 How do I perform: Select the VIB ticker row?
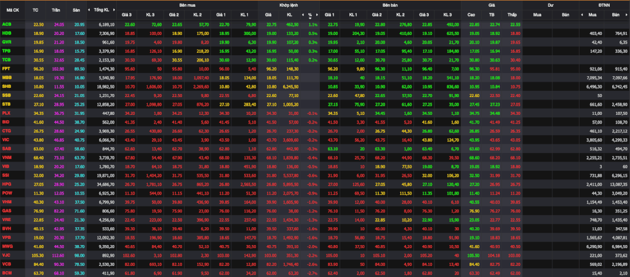click(x=315, y=166)
